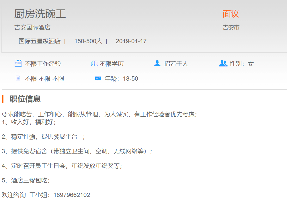287x203 pixels.
Task: Click the 酒店三餐包吃 benefit line
Action: [x=26, y=180]
